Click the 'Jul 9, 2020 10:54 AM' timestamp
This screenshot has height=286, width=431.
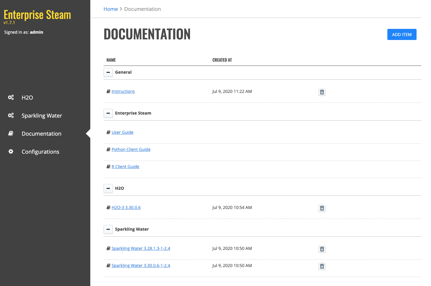[232, 208]
